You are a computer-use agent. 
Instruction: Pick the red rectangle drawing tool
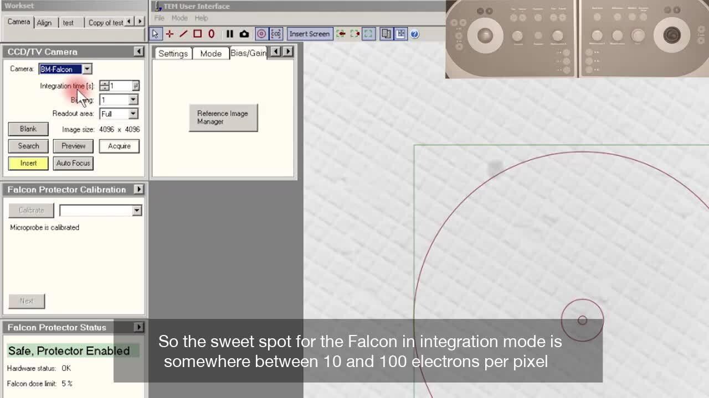click(197, 34)
